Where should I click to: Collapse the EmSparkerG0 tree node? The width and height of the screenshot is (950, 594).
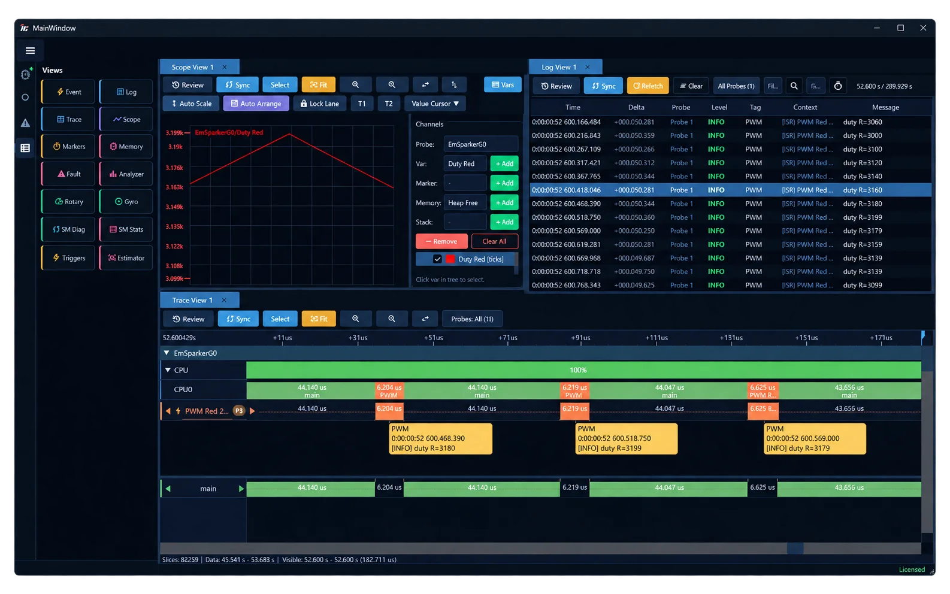167,353
